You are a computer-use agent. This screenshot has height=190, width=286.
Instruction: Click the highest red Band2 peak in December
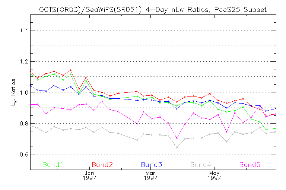(71, 70)
